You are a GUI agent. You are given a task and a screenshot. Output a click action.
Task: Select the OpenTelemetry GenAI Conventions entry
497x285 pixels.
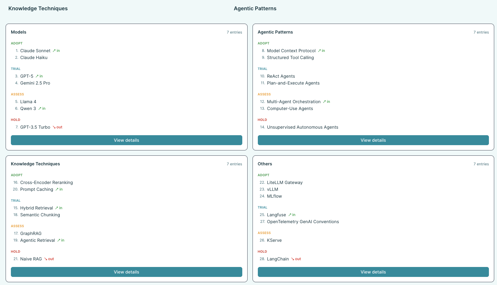tap(303, 222)
